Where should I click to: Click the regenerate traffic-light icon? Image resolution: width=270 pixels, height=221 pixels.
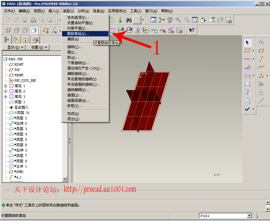tap(120, 20)
